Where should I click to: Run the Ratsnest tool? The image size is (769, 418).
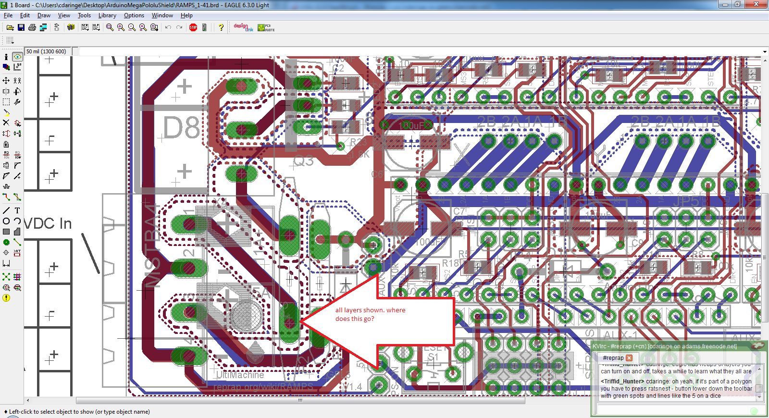click(6, 277)
